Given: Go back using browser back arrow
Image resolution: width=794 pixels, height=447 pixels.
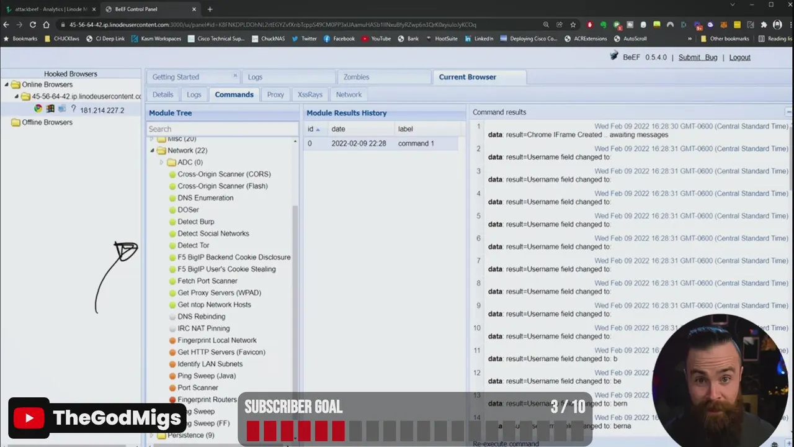Looking at the screenshot, I should [x=6, y=25].
